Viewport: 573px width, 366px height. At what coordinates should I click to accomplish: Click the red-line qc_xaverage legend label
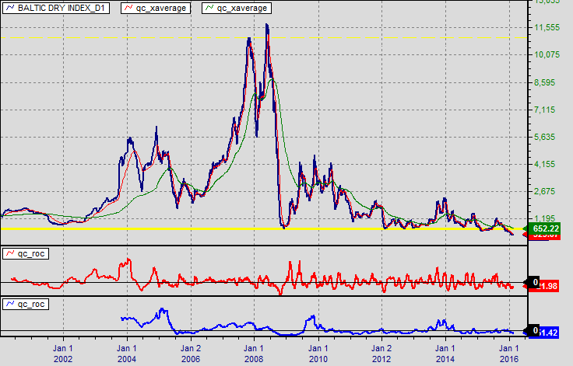point(156,8)
